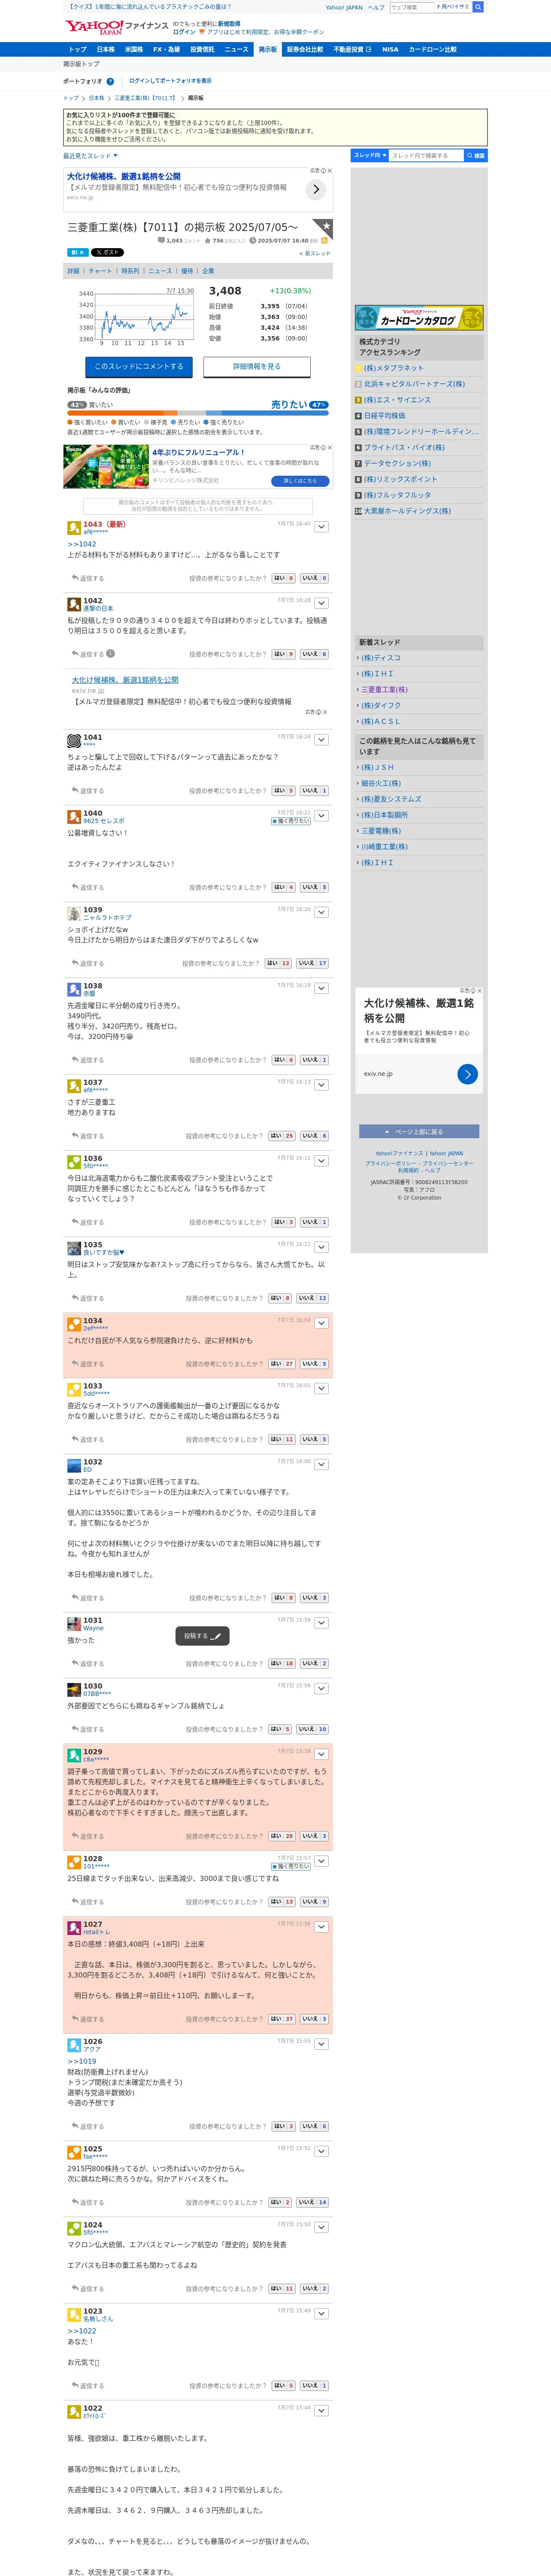Vote はい on post 1037

pos(282,1136)
